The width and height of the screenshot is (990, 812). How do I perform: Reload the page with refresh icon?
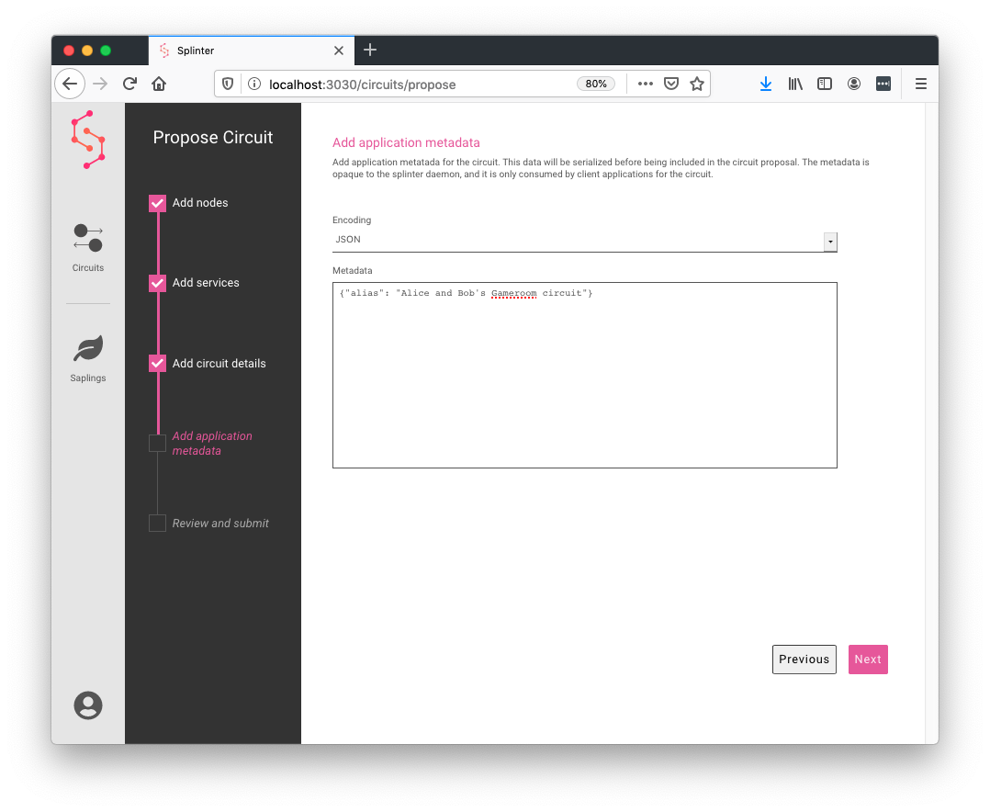point(129,84)
